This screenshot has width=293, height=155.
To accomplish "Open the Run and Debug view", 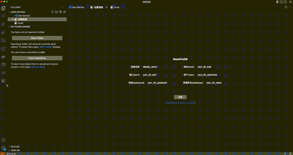I will tap(3, 32).
